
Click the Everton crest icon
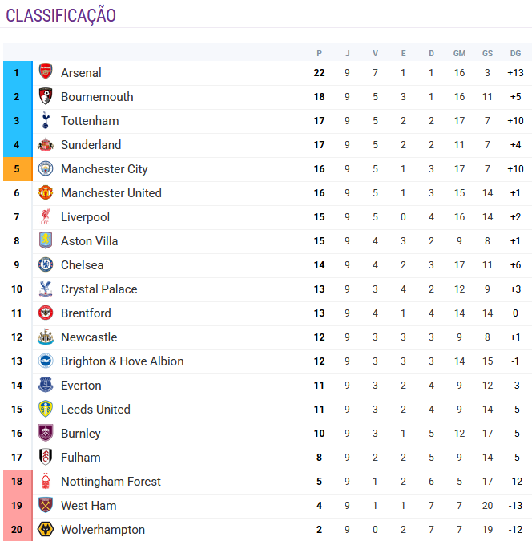tap(46, 386)
